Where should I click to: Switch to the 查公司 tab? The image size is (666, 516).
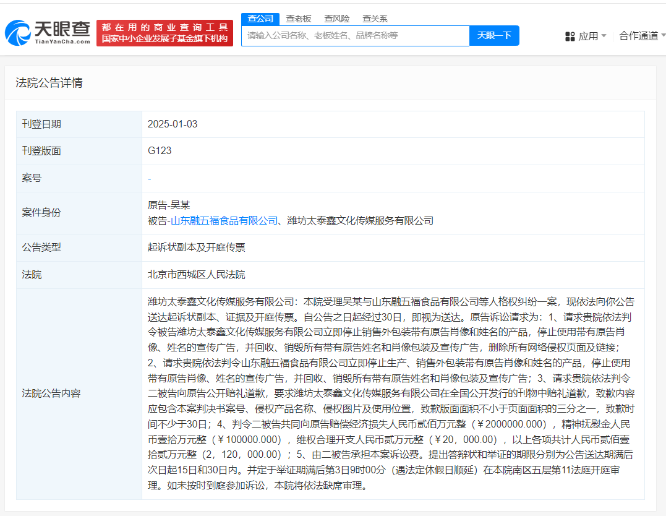[260, 19]
